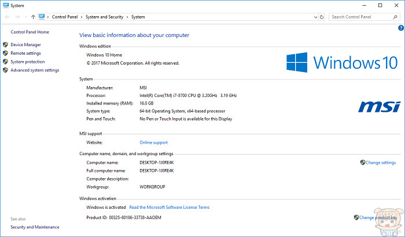Image resolution: width=405 pixels, height=237 pixels.
Task: Select System breadcrumb in the address bar
Action: (138, 17)
